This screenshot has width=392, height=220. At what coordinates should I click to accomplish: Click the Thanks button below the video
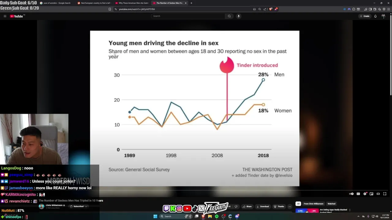[x=279, y=207]
